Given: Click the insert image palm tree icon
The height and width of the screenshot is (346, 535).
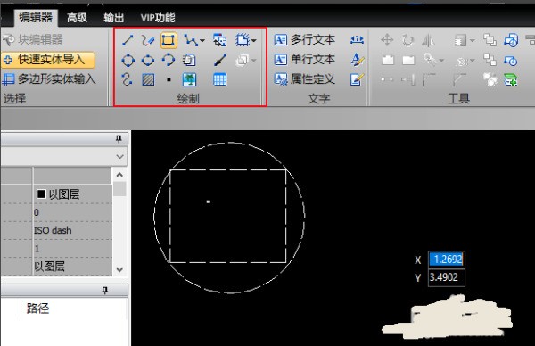Looking at the screenshot, I should (x=189, y=80).
